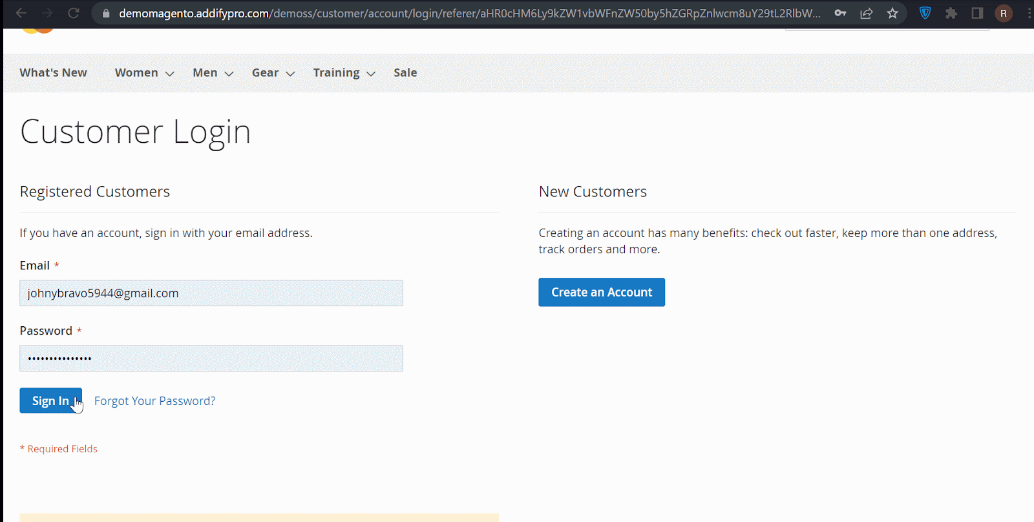Open the Sale menu item

point(405,73)
